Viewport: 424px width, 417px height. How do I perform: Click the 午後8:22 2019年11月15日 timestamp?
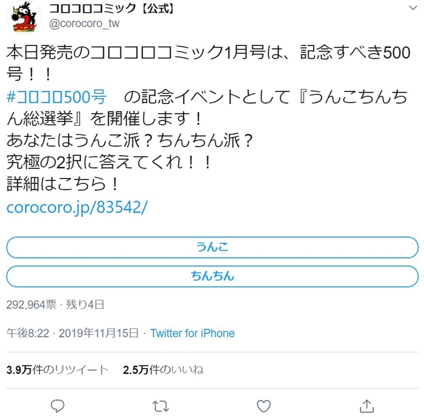coord(73,333)
